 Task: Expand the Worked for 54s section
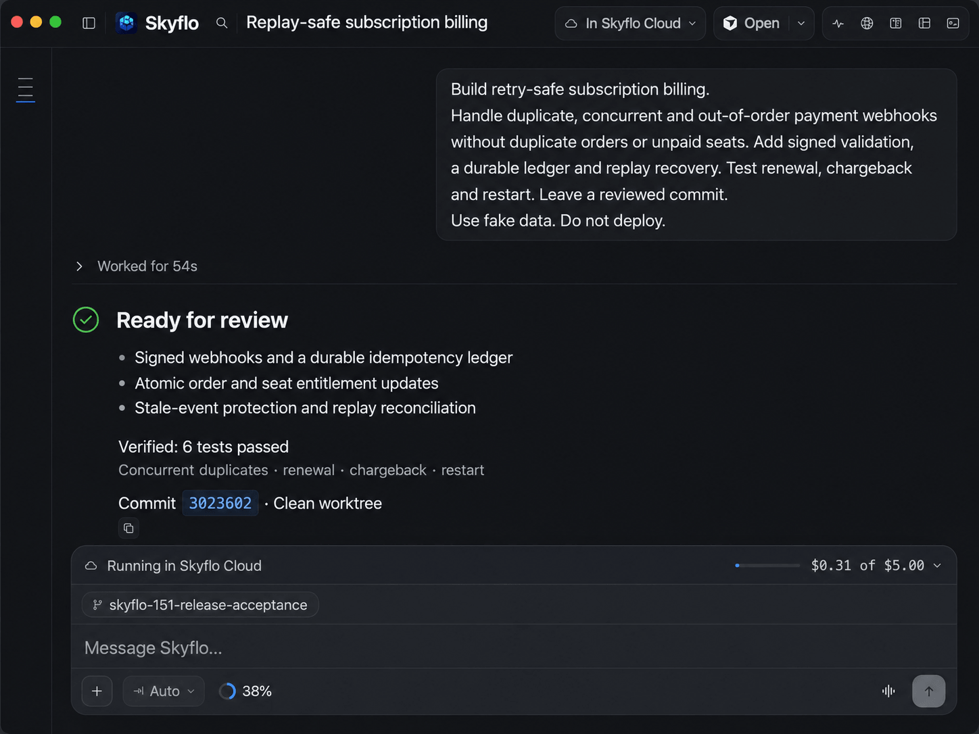[137, 266]
